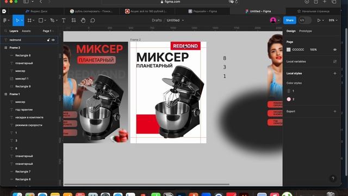Select the Move tool
Image resolution: width=348 pixels, height=196 pixels.
17,21
